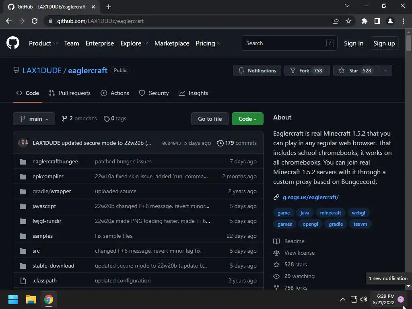Click folder icon beside eaglercraftbungee

click(x=23, y=162)
